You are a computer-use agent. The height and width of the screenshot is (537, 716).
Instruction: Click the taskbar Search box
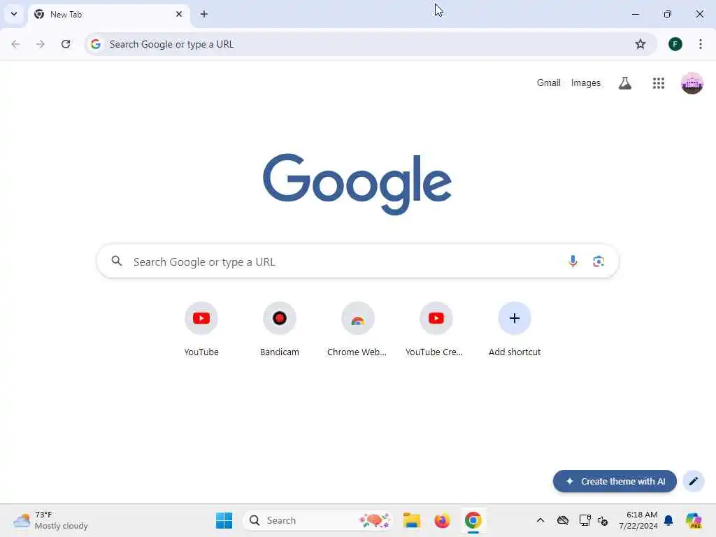click(318, 520)
